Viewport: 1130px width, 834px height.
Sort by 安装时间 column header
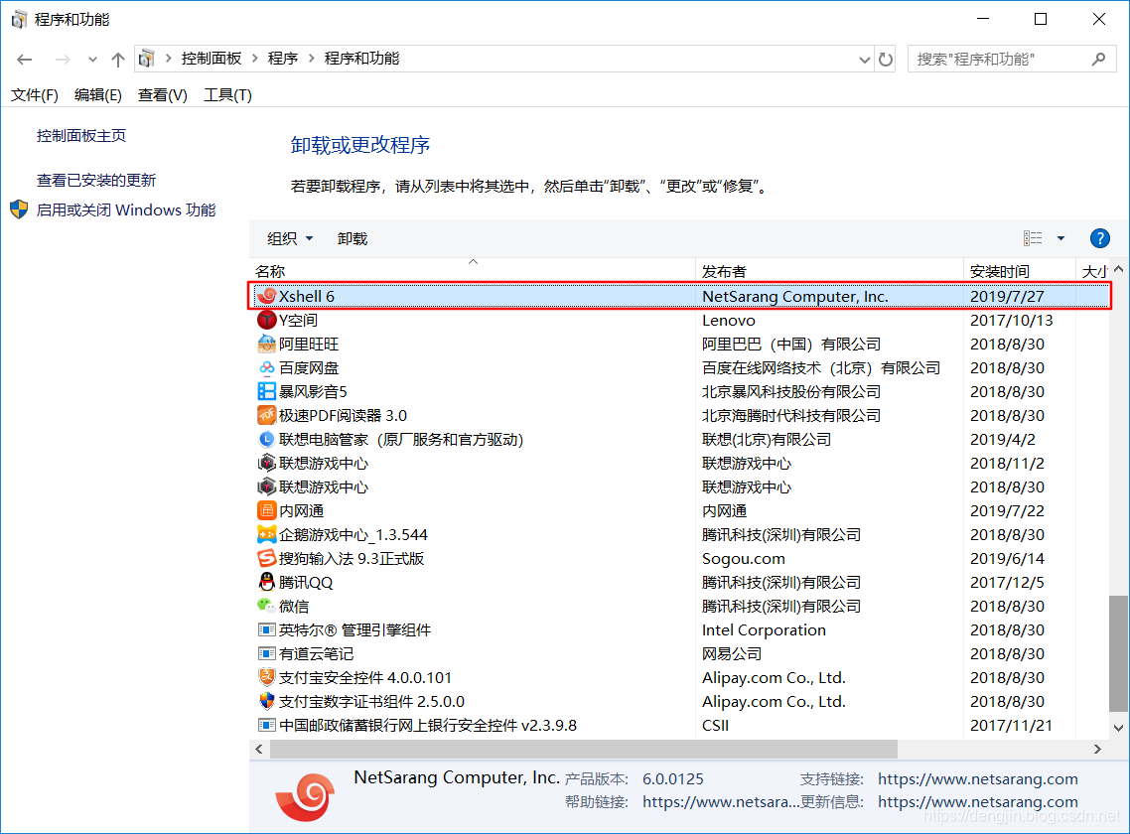(1020, 271)
